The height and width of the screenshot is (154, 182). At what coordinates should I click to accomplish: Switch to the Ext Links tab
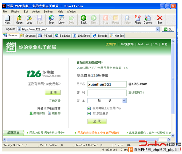[x=62, y=36]
